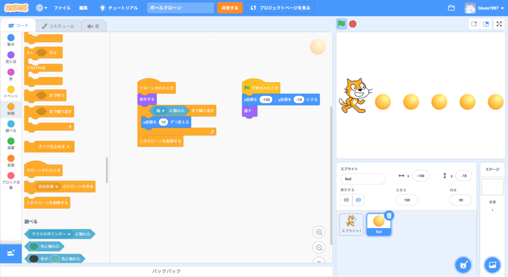Screen dimensions: 508x277
Task: Select the イベント block category
Action: coord(11,92)
